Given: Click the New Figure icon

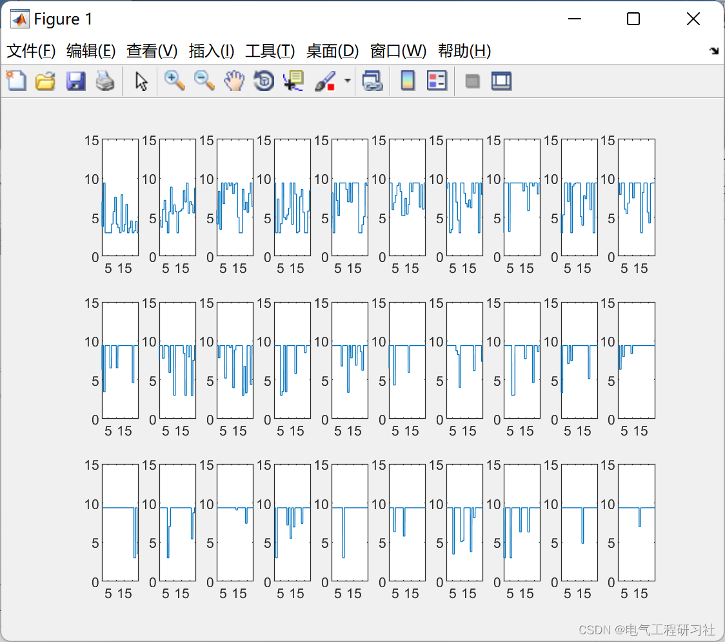Looking at the screenshot, I should pyautogui.click(x=16, y=81).
